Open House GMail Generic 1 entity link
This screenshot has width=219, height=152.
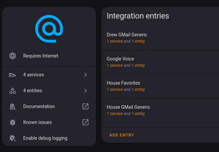coord(138,114)
